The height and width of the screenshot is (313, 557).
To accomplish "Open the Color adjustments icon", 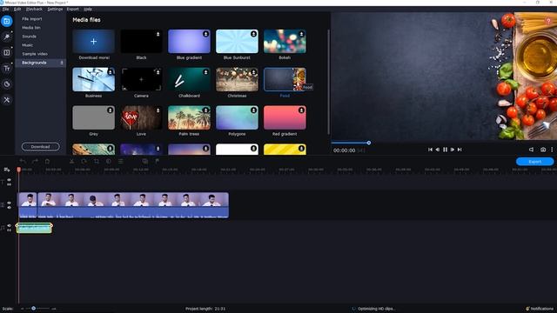I will tap(108, 162).
